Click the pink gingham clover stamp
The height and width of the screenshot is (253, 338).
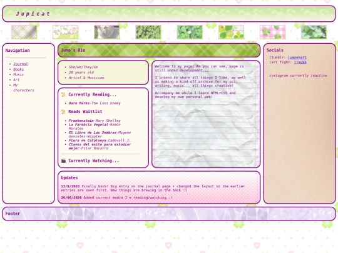[272, 32]
